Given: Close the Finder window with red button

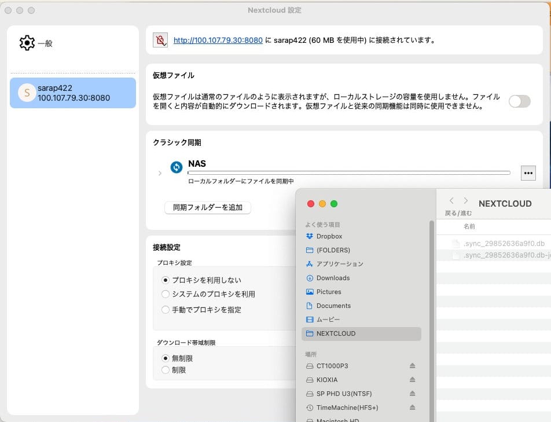Looking at the screenshot, I should [x=311, y=204].
